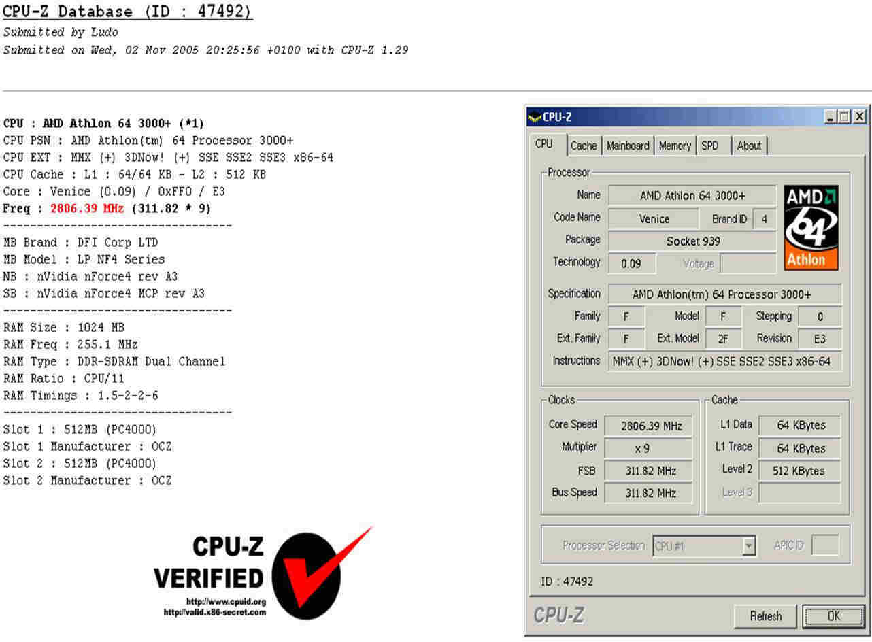
Task: Go to the SPD tab
Action: (710, 146)
